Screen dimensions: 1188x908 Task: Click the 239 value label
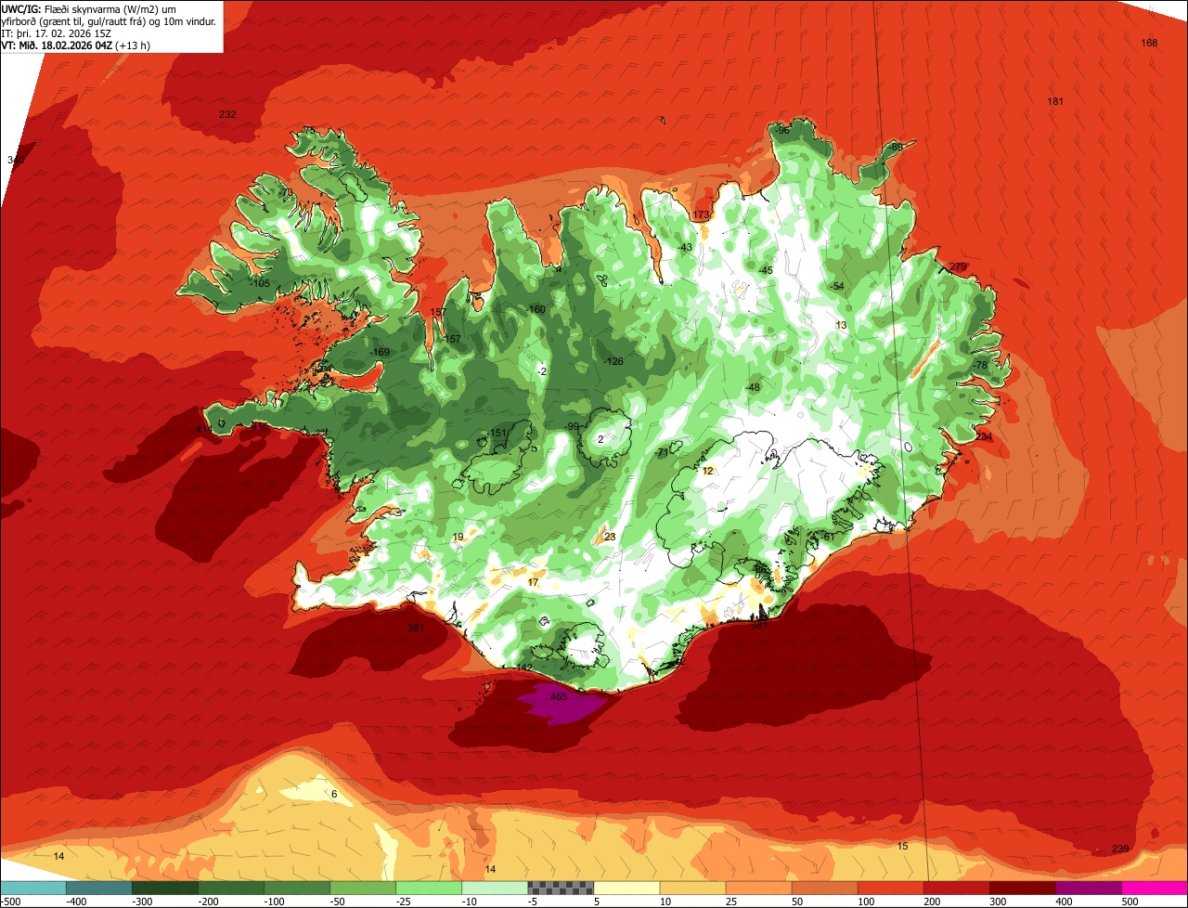[1120, 850]
